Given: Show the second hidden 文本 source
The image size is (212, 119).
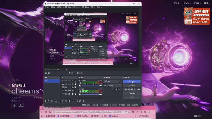Looking at the screenshot, I should coord(73,84).
